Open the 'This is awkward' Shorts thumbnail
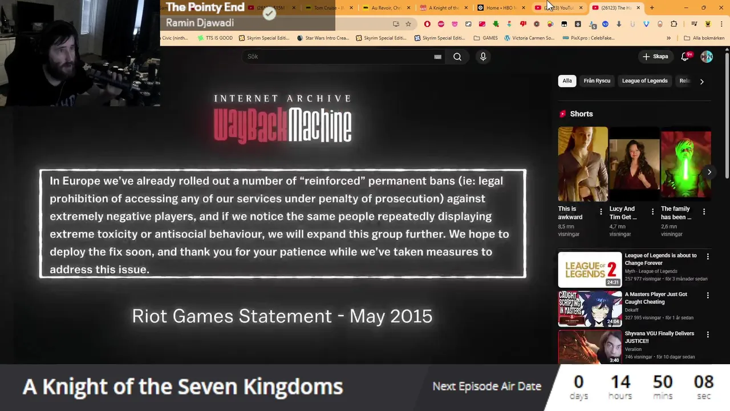Image resolution: width=730 pixels, height=411 pixels. pos(583,164)
